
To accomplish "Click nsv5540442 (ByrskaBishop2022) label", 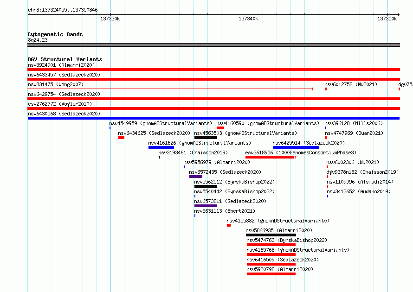I will click(x=234, y=191).
